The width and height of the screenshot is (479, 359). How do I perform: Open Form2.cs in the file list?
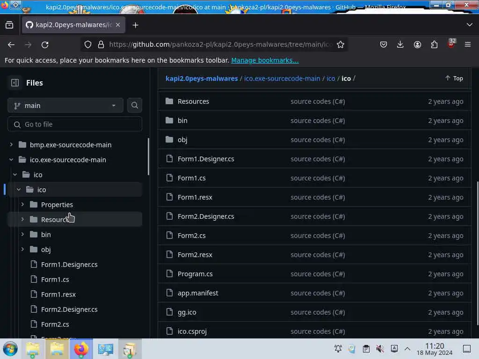(x=191, y=236)
